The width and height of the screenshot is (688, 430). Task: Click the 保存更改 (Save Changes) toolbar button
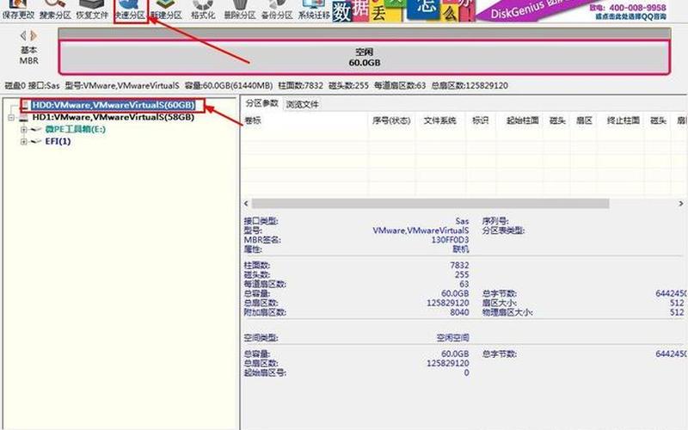pos(18,10)
